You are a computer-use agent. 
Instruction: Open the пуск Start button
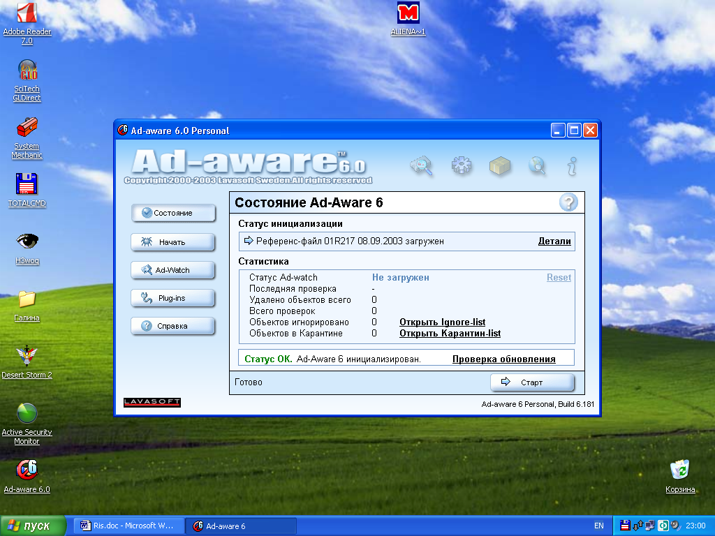click(33, 526)
